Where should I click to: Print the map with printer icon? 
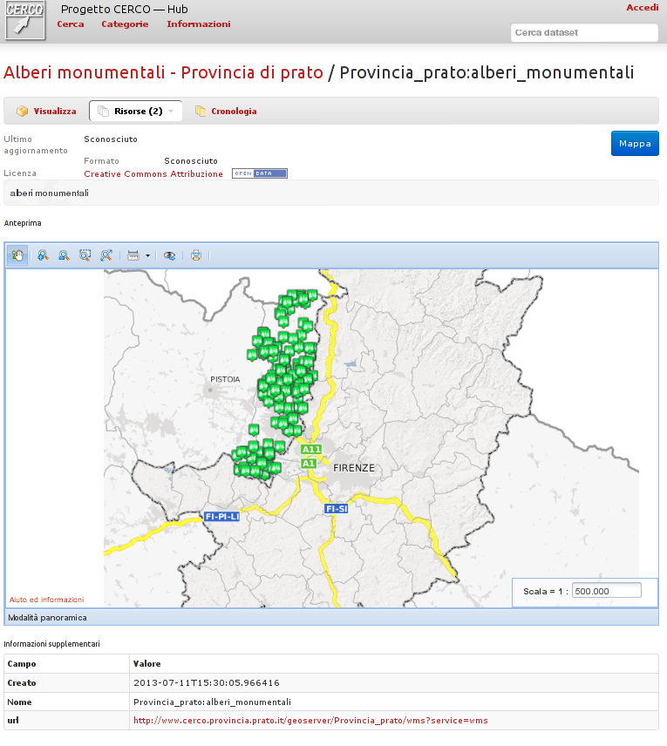[196, 255]
